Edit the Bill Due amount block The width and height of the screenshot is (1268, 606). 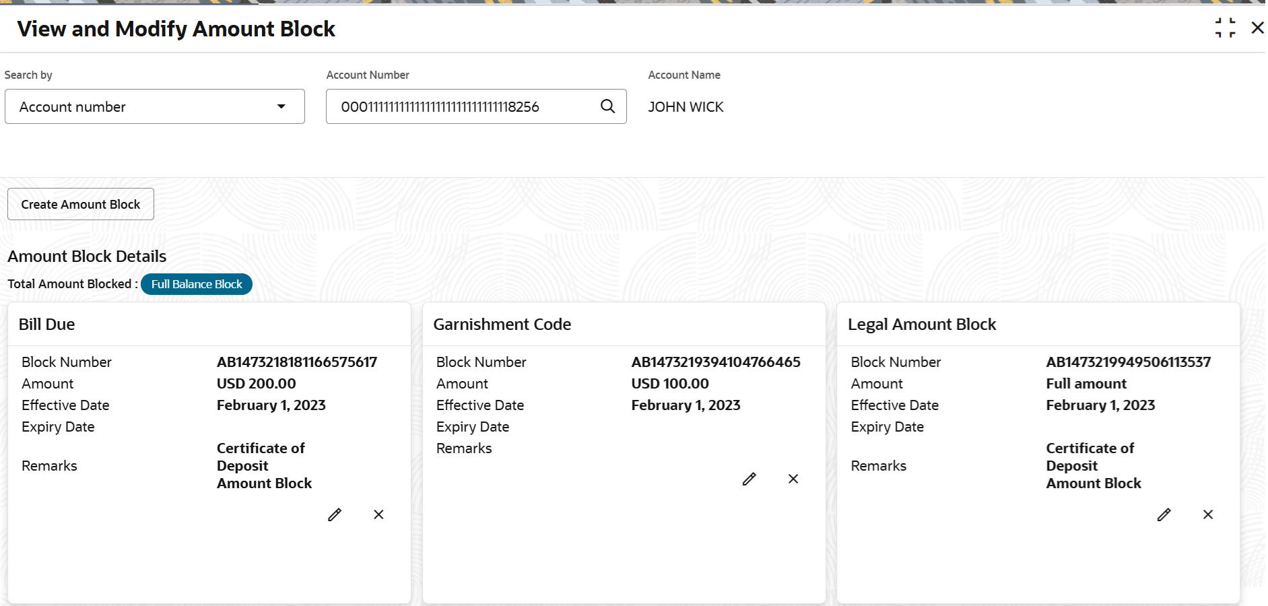coord(335,514)
